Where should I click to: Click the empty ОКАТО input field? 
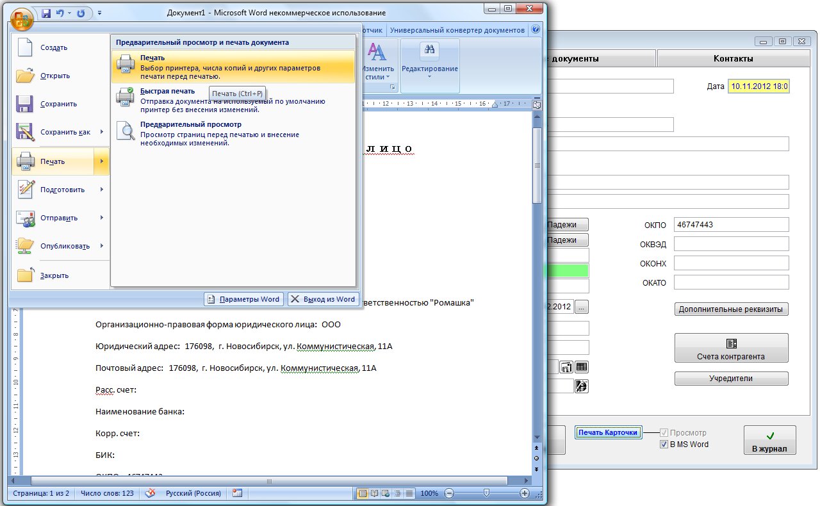click(x=732, y=282)
